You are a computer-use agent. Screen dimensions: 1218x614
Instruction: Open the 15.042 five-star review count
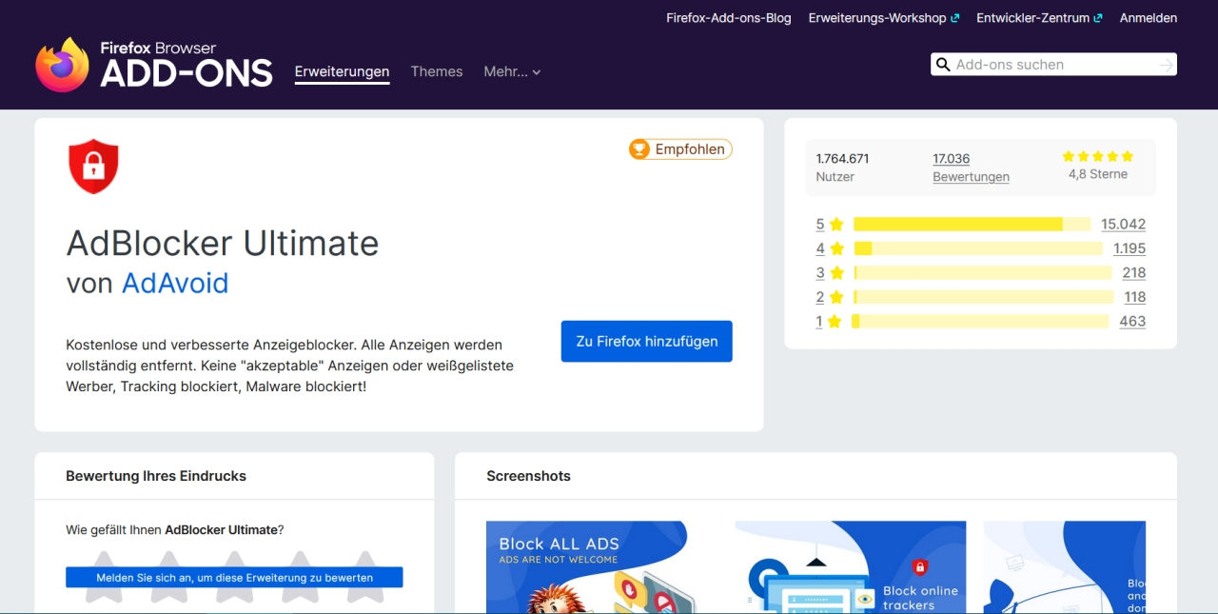pos(1124,225)
